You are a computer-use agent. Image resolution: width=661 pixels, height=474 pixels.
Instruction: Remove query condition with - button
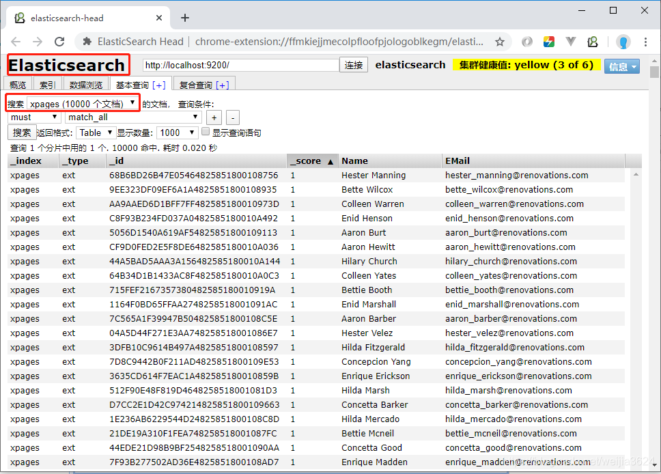click(x=233, y=117)
